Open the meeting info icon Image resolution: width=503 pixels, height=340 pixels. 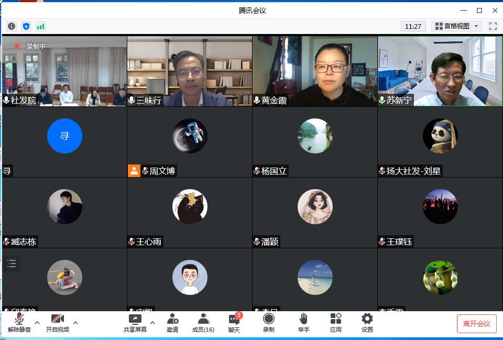pyautogui.click(x=12, y=26)
